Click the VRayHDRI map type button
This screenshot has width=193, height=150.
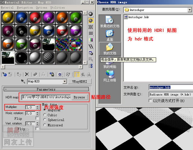(x=80, y=81)
